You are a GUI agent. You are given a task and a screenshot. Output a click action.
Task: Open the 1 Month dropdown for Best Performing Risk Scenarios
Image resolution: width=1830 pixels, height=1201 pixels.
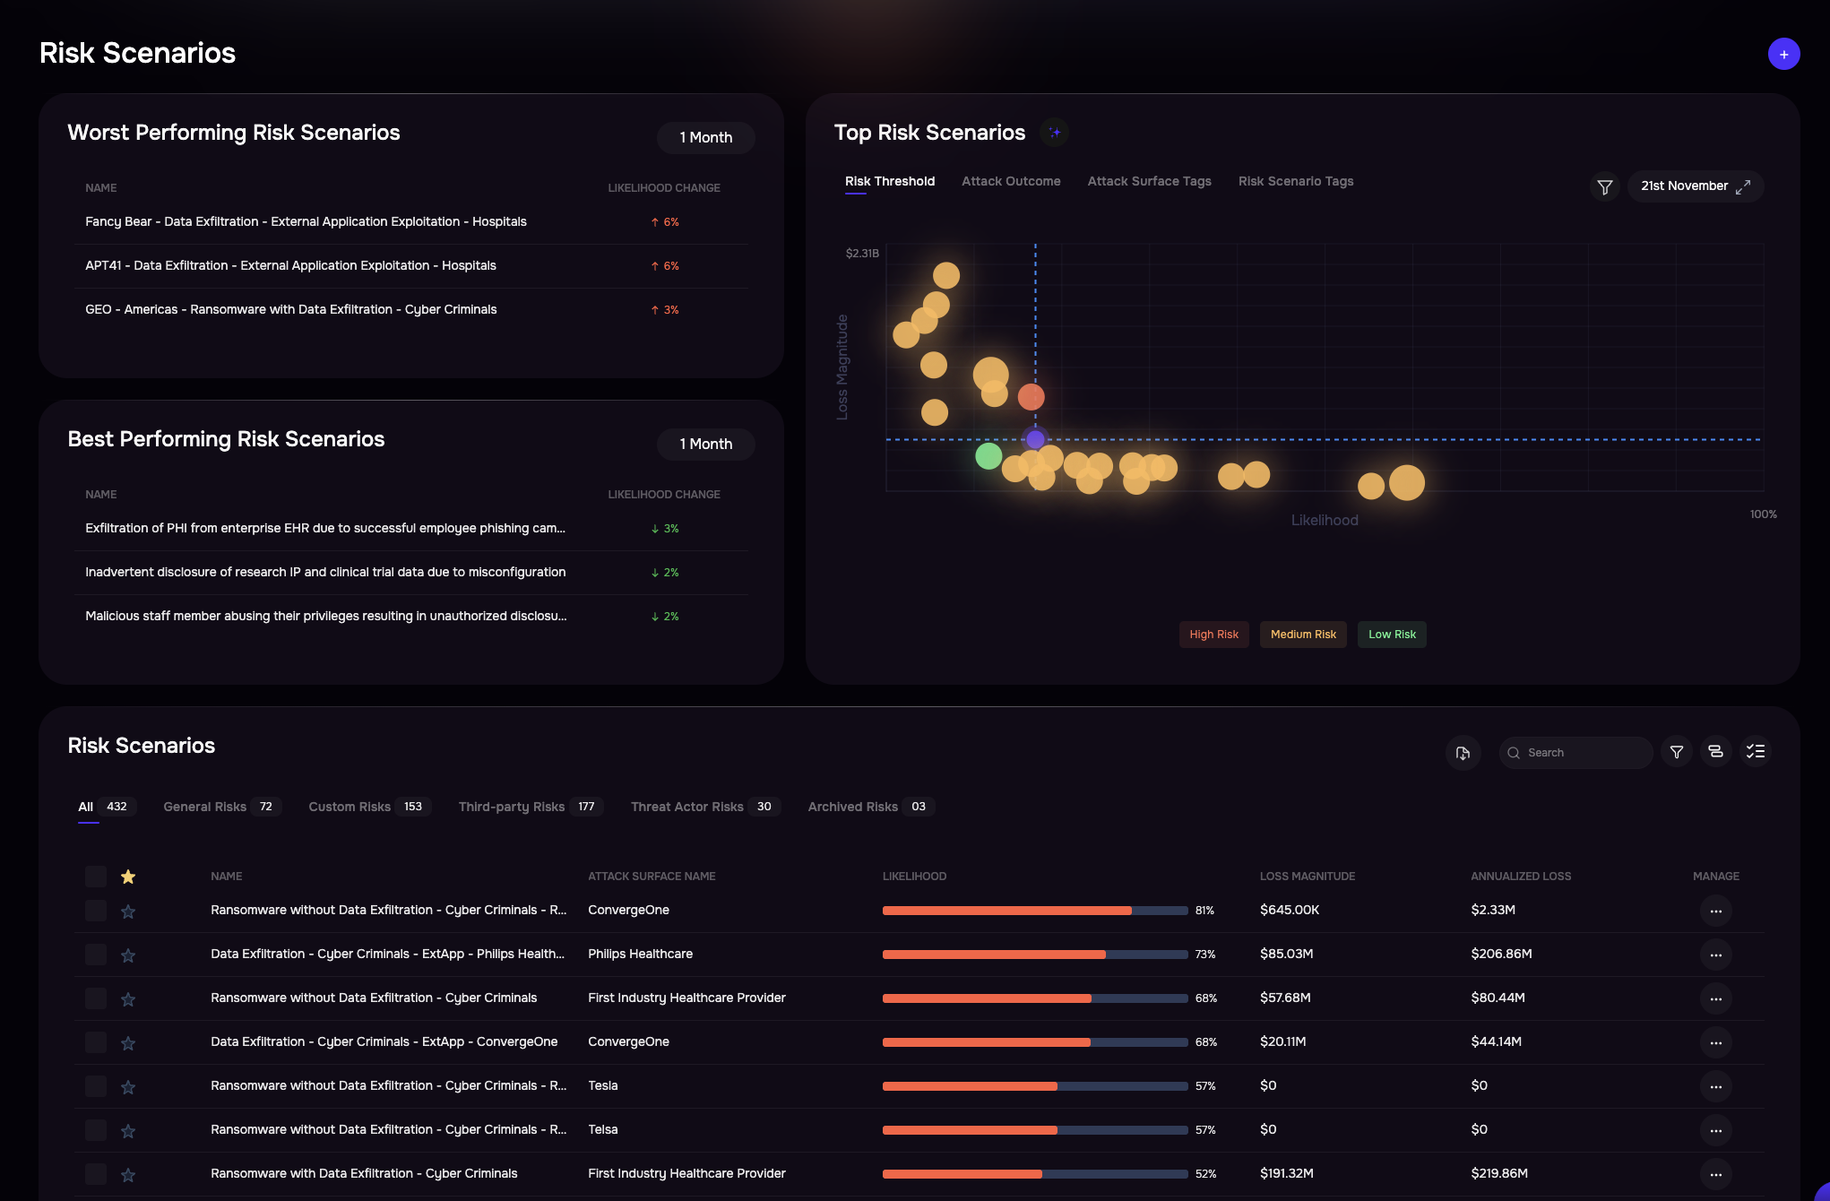(x=705, y=444)
